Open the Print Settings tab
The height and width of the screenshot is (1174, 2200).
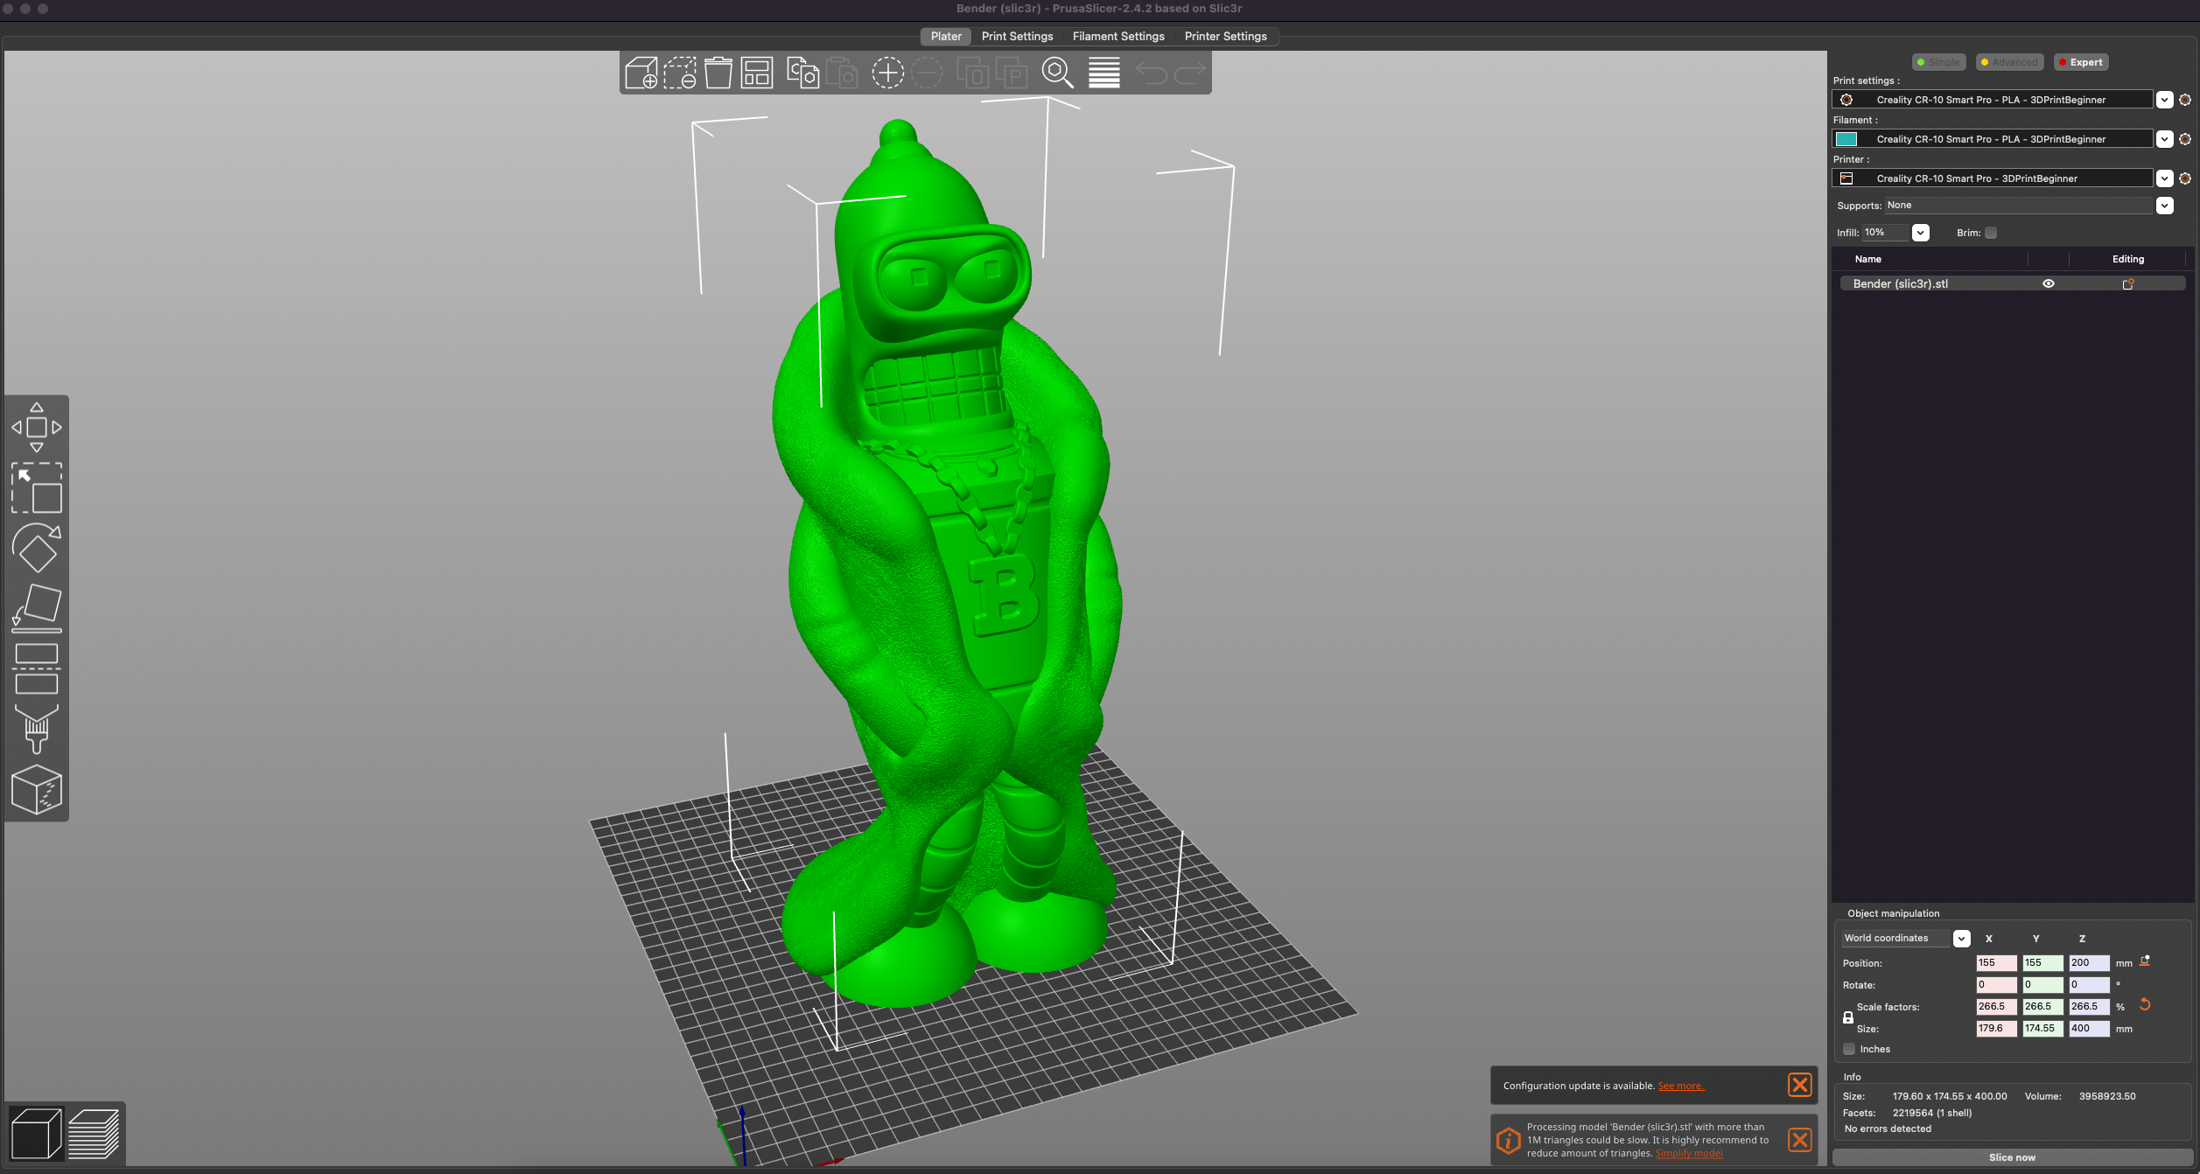1017,36
